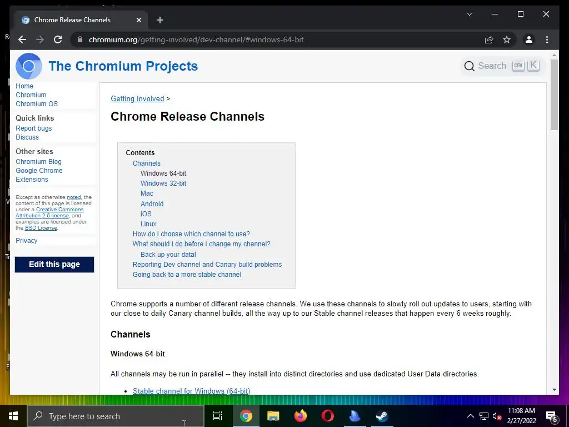The width and height of the screenshot is (569, 427).
Task: Open Chrome from the taskbar
Action: click(246, 416)
